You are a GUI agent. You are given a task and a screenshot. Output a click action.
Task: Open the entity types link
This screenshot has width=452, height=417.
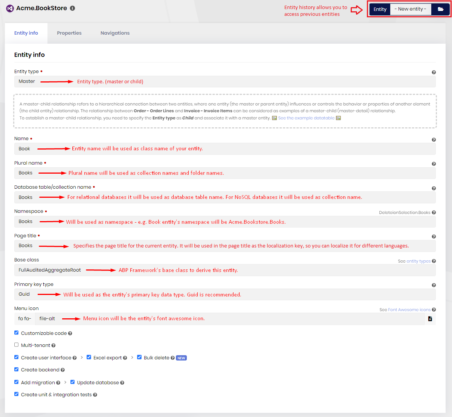pos(418,261)
